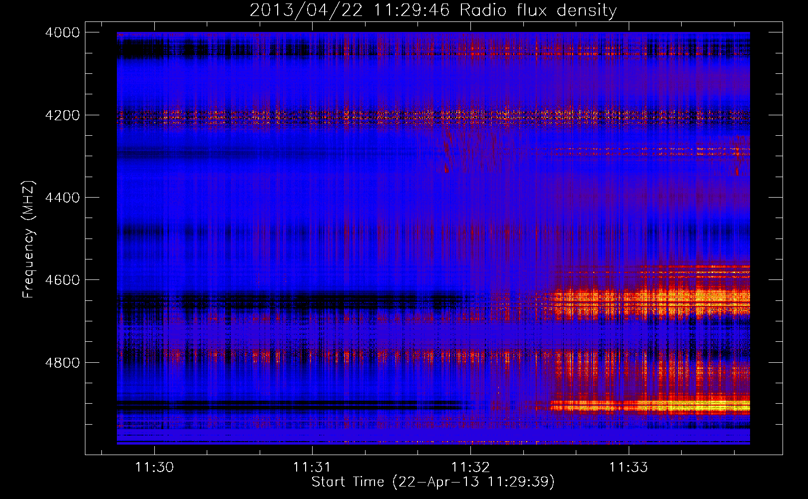This screenshot has width=808, height=499.
Task: Click the 4600 frequency axis label
Action: pyautogui.click(x=62, y=280)
